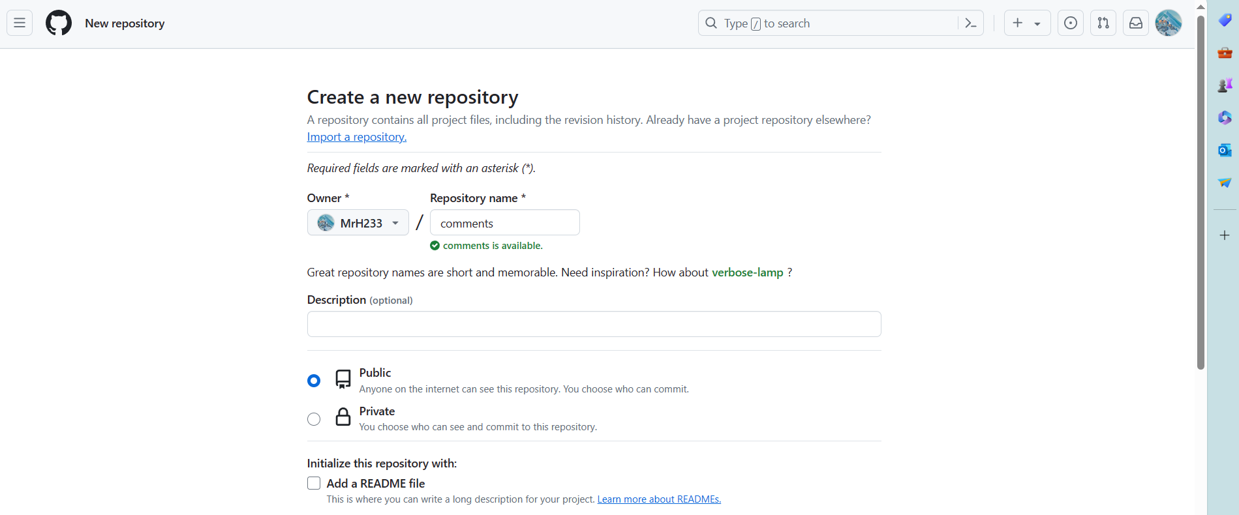The image size is (1239, 515).
Task: Click the Description text field
Action: 594,324
